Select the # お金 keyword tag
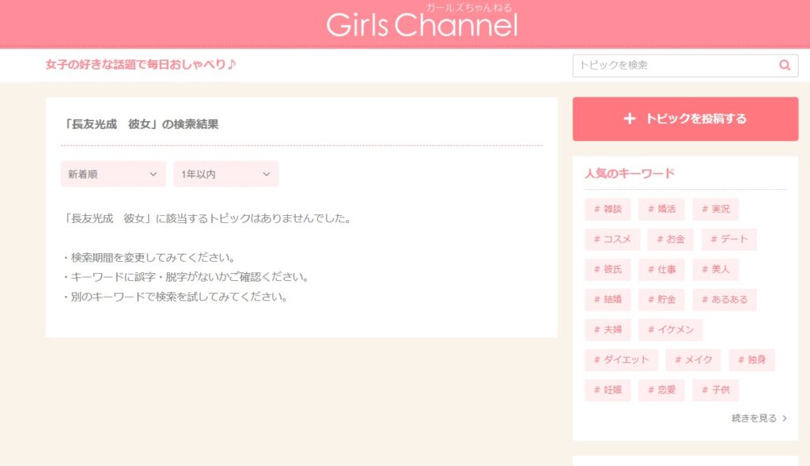The height and width of the screenshot is (466, 810). 671,239
